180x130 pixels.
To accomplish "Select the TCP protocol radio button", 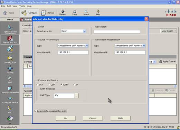I will point(37,85).
